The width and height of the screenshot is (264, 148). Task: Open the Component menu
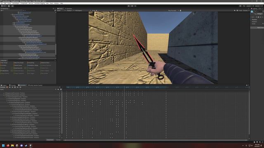pyautogui.click(x=24, y=3)
